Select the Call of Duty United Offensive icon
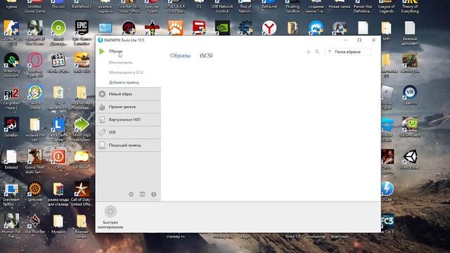Screen dimensions: 450x253 (x=82, y=194)
